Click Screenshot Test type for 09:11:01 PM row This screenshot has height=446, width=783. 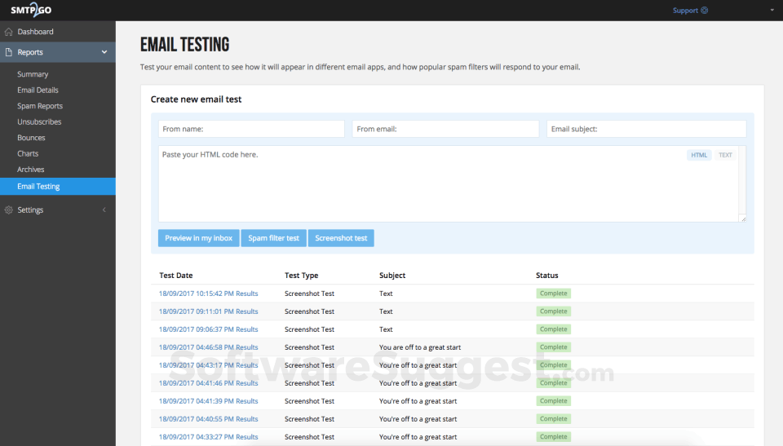pyautogui.click(x=309, y=311)
